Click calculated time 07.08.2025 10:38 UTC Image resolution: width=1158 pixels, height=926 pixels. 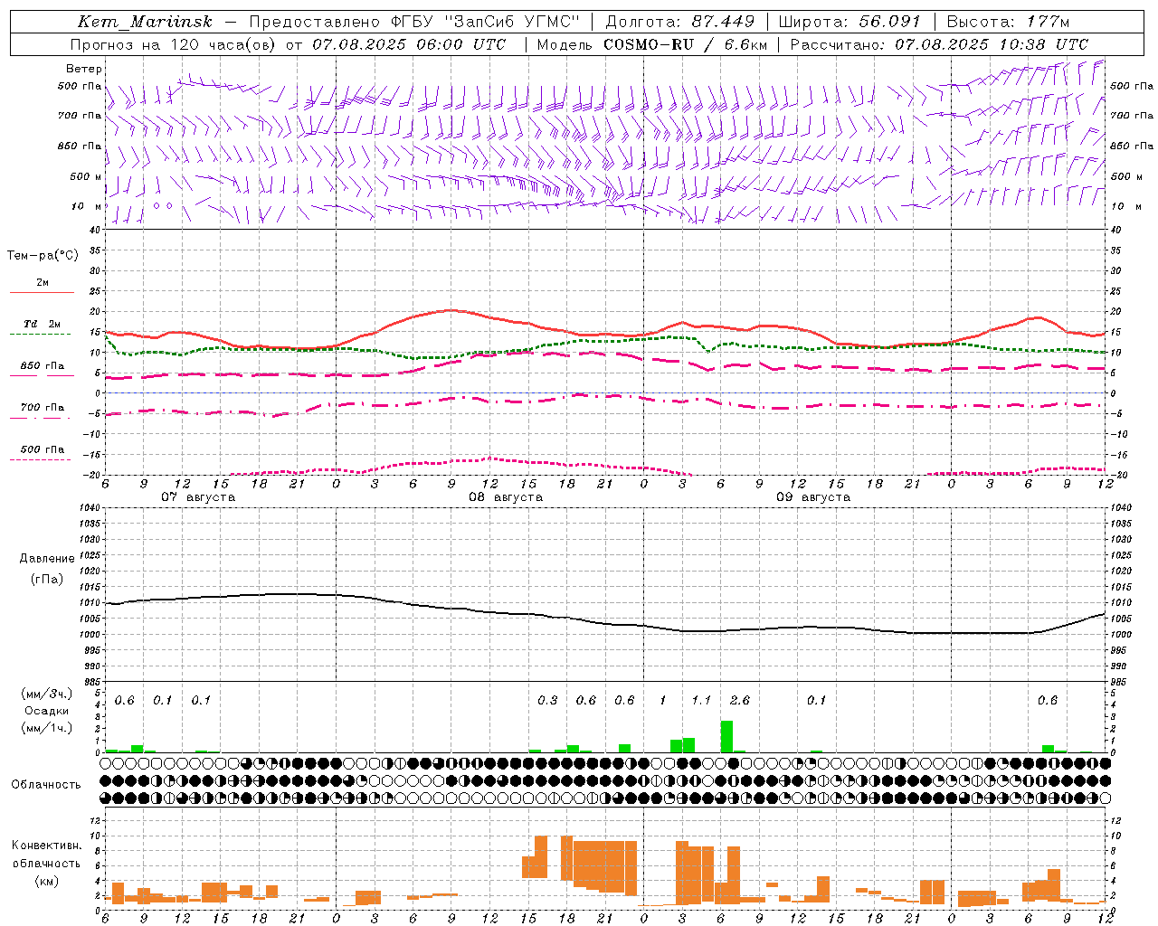(992, 44)
